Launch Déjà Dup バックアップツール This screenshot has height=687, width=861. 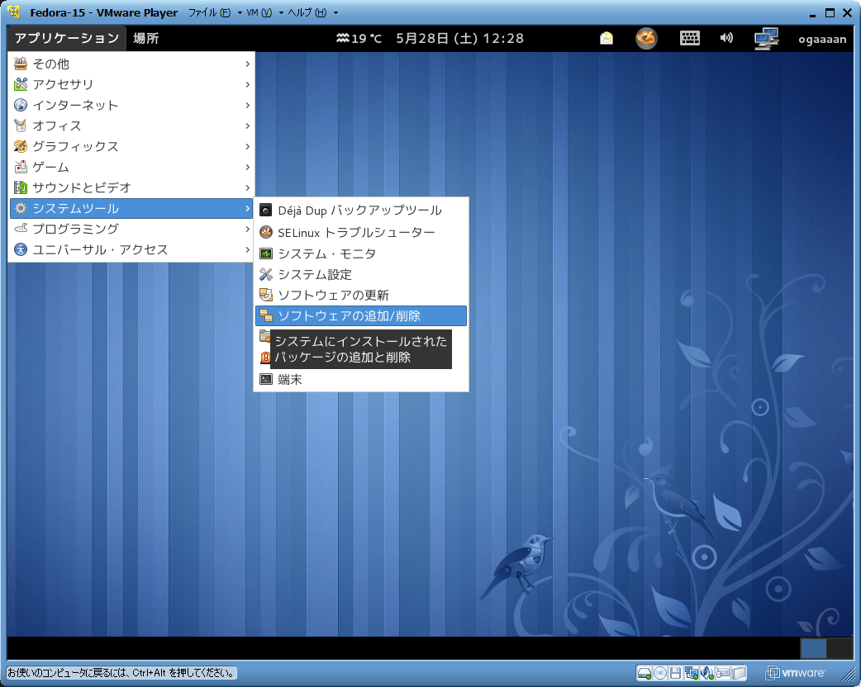click(361, 211)
